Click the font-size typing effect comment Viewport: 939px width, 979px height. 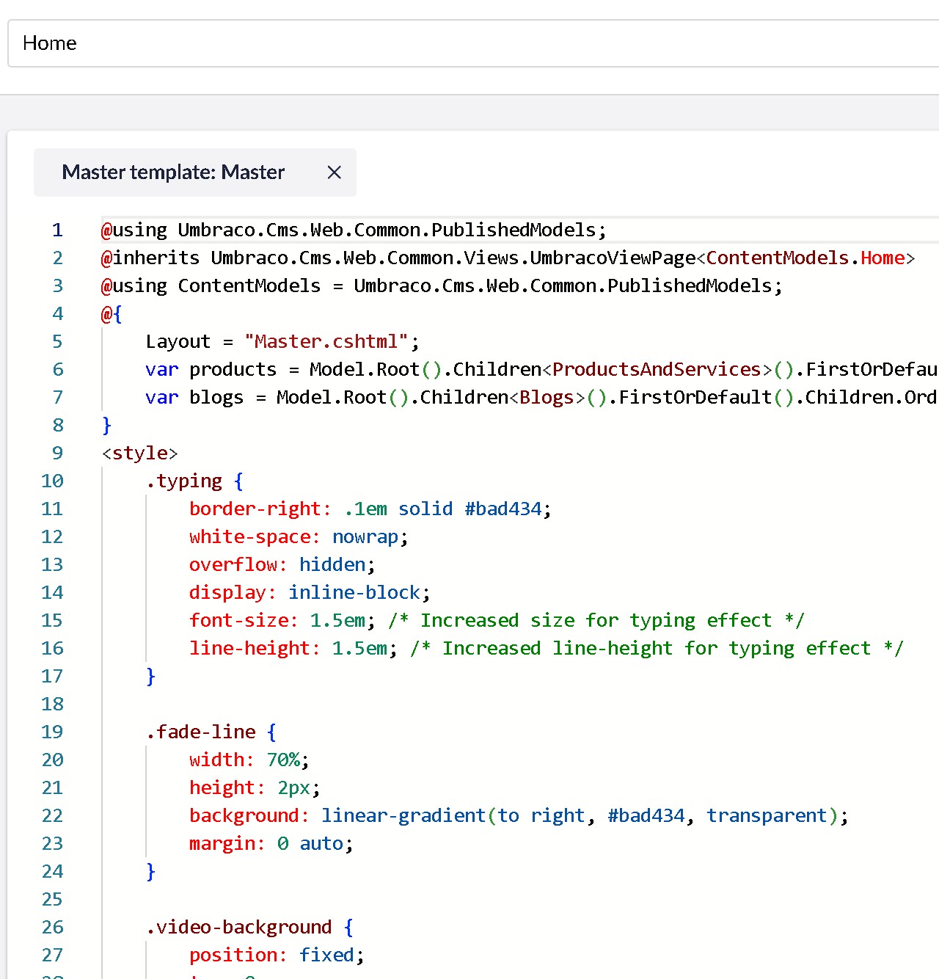pos(596,621)
